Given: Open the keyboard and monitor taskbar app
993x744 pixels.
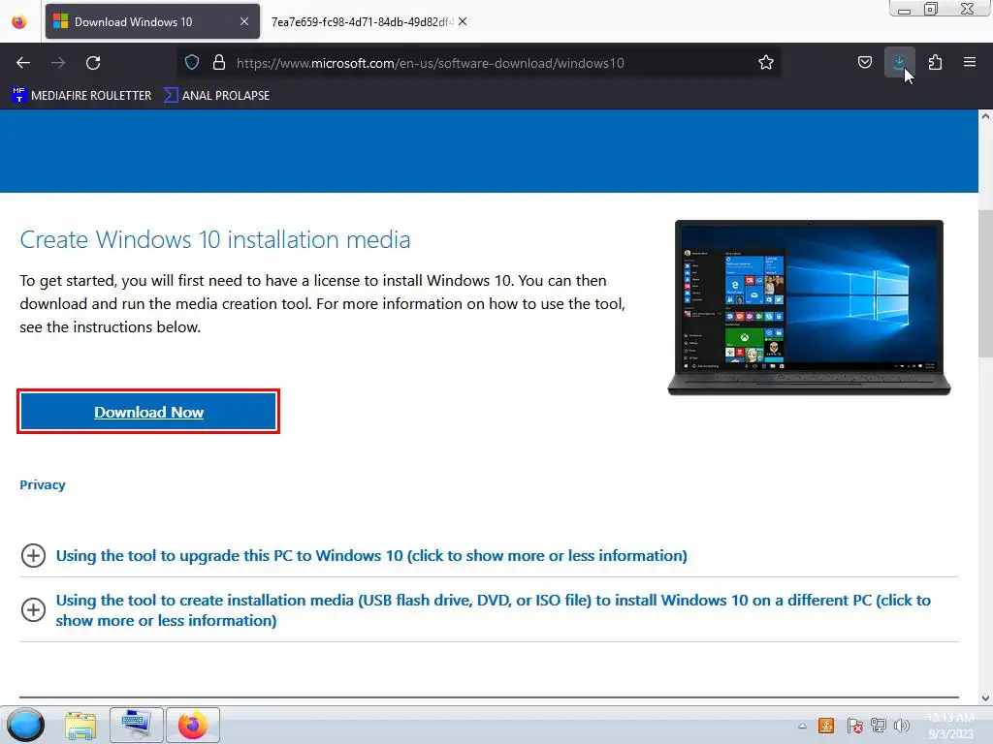Looking at the screenshot, I should point(136,725).
